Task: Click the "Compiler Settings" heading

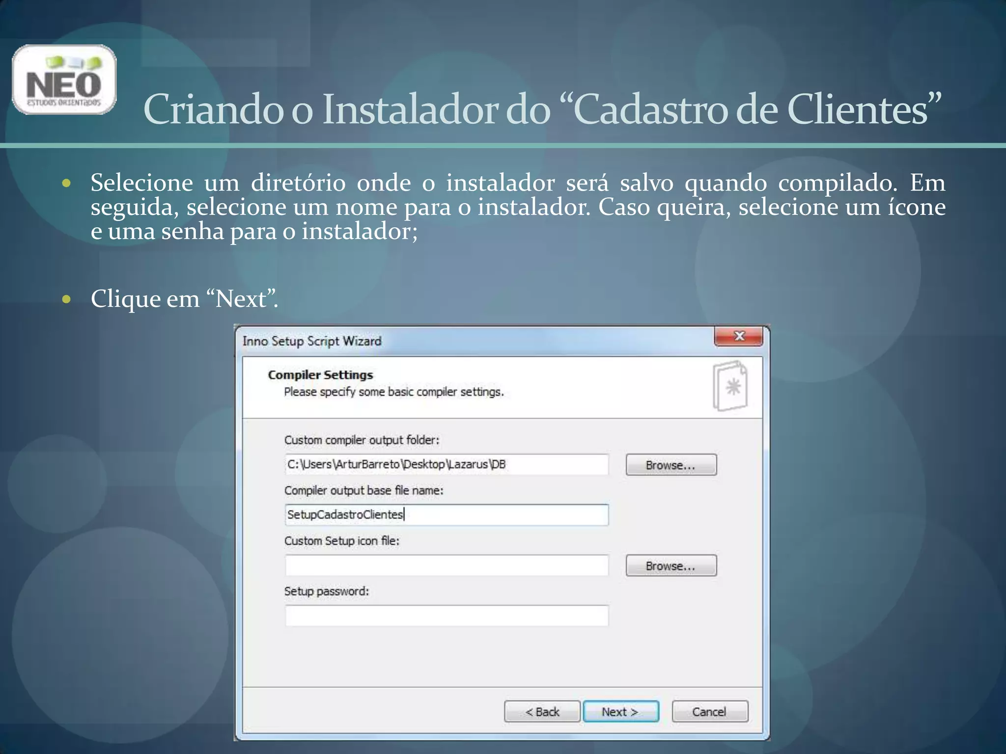Action: 320,375
